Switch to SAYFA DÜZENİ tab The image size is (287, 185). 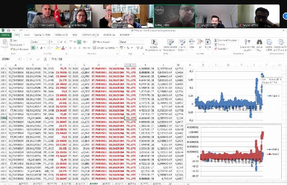pos(42,35)
